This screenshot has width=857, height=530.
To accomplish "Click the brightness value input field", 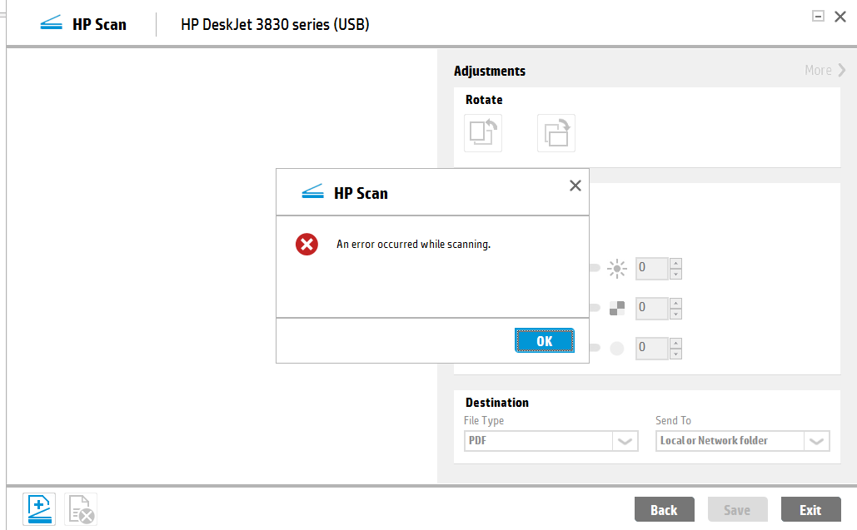I will (x=651, y=269).
